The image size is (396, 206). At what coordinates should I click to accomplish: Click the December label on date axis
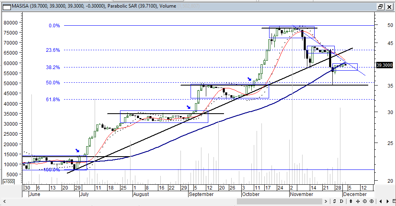coord(355,194)
